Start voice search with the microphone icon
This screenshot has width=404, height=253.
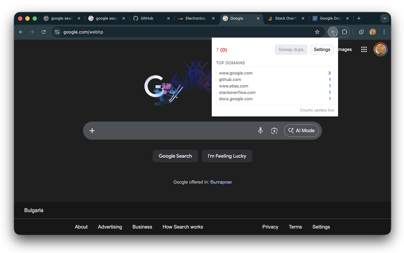tap(260, 131)
